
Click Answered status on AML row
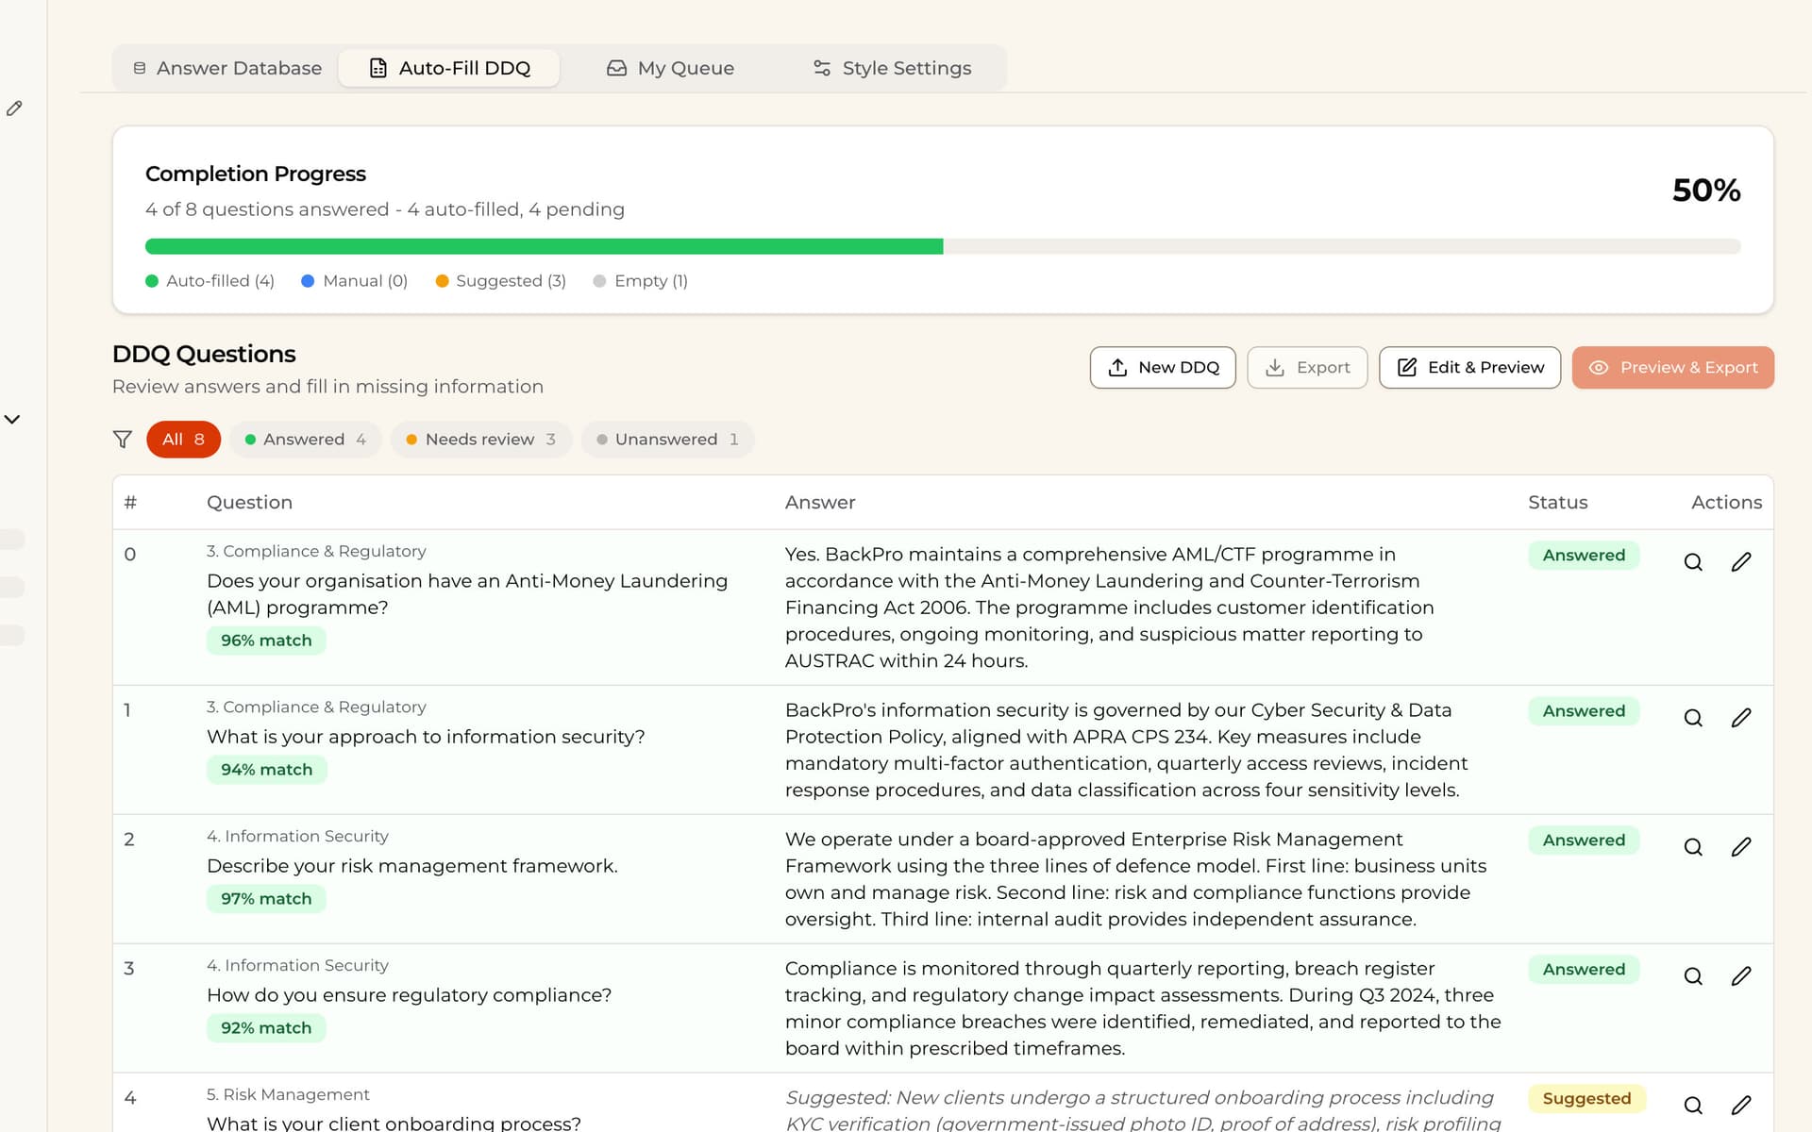(1584, 556)
